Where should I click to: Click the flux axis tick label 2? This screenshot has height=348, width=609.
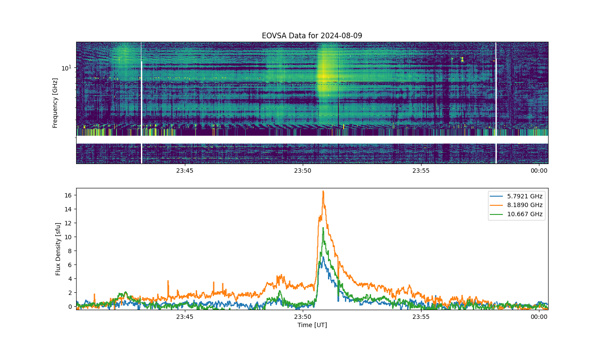(70, 292)
